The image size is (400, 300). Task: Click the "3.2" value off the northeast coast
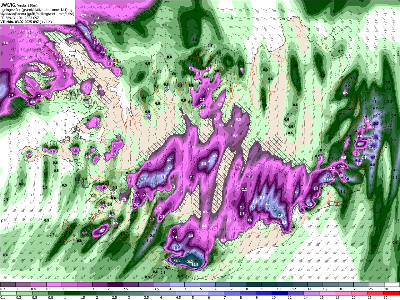point(347,86)
